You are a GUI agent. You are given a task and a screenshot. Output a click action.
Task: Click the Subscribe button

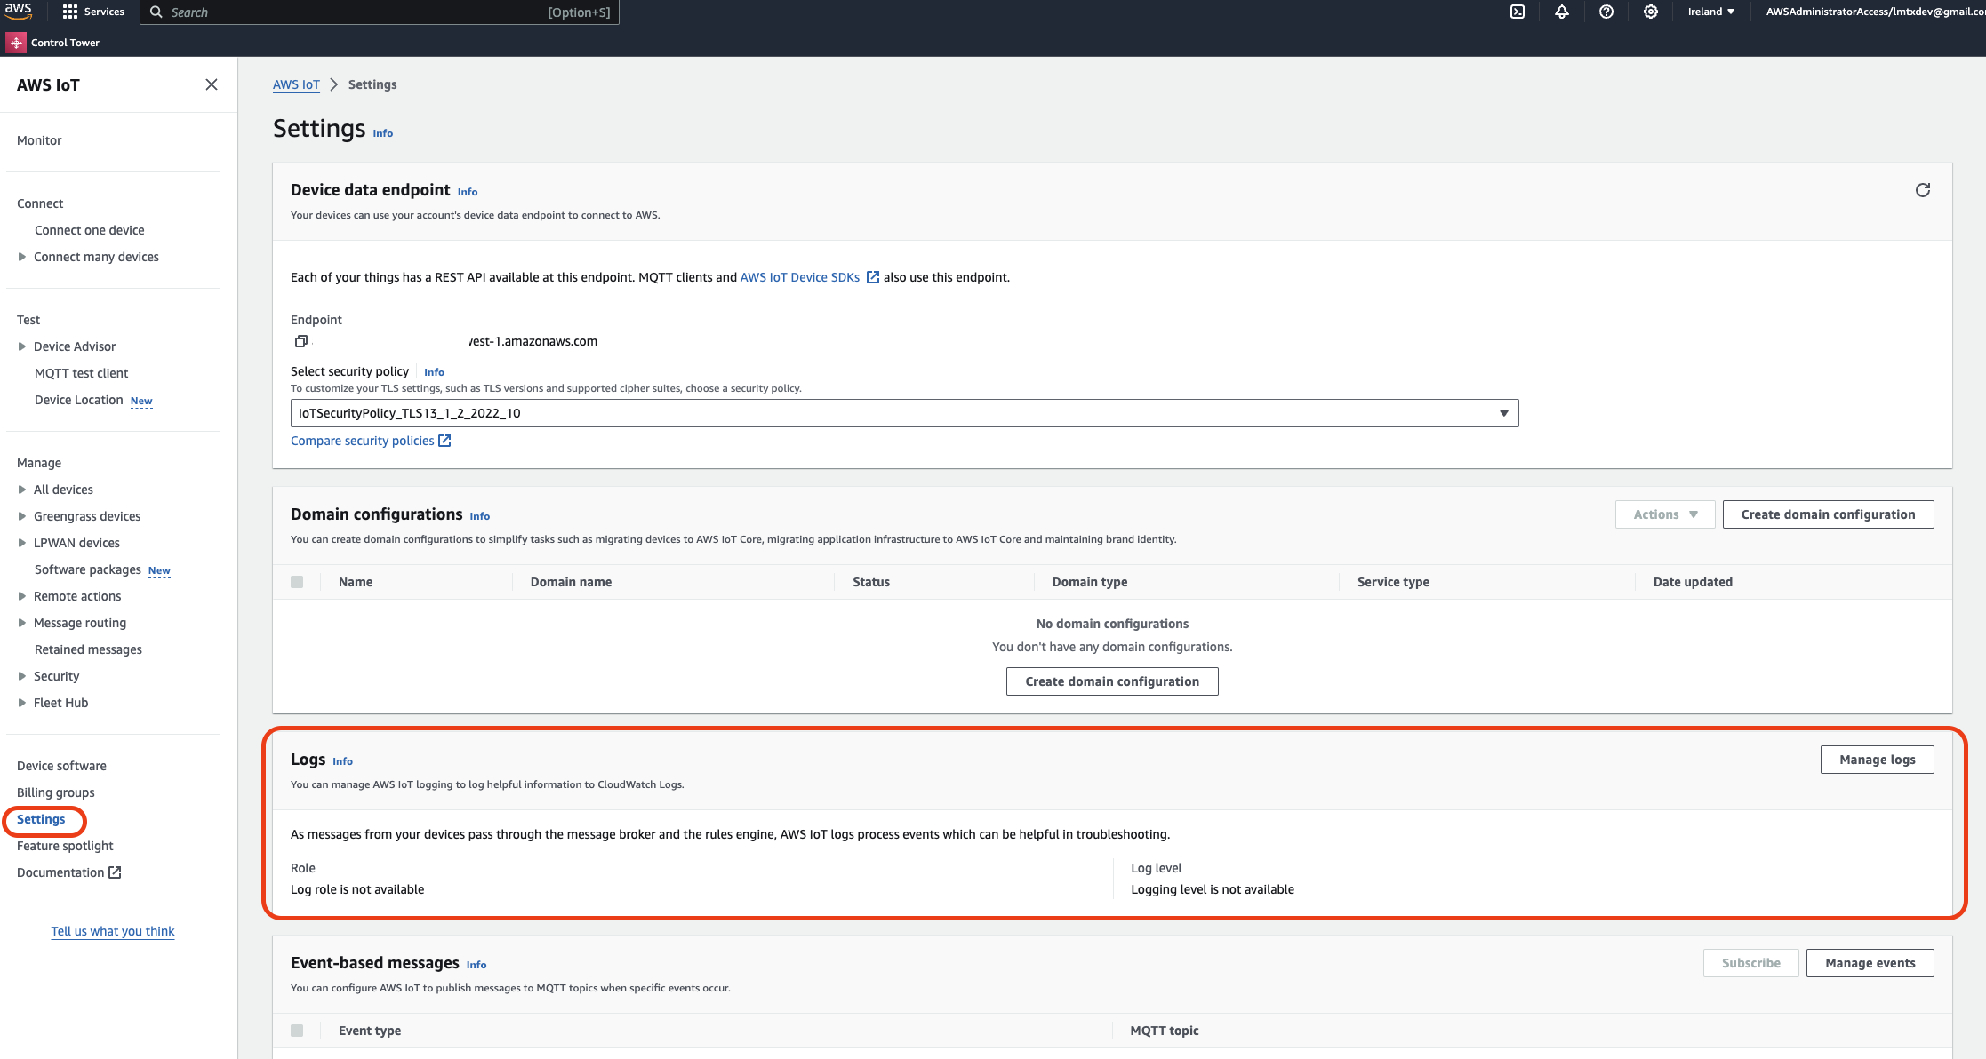click(x=1750, y=963)
